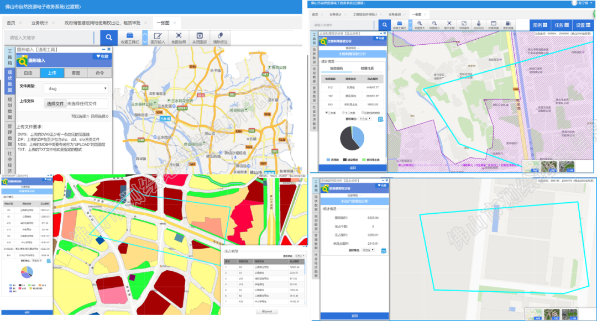Click the toolbar scroll-down chevron in top-left window

[145, 41]
